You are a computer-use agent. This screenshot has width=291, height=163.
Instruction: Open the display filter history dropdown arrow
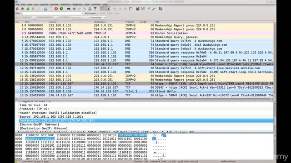[82, 13]
